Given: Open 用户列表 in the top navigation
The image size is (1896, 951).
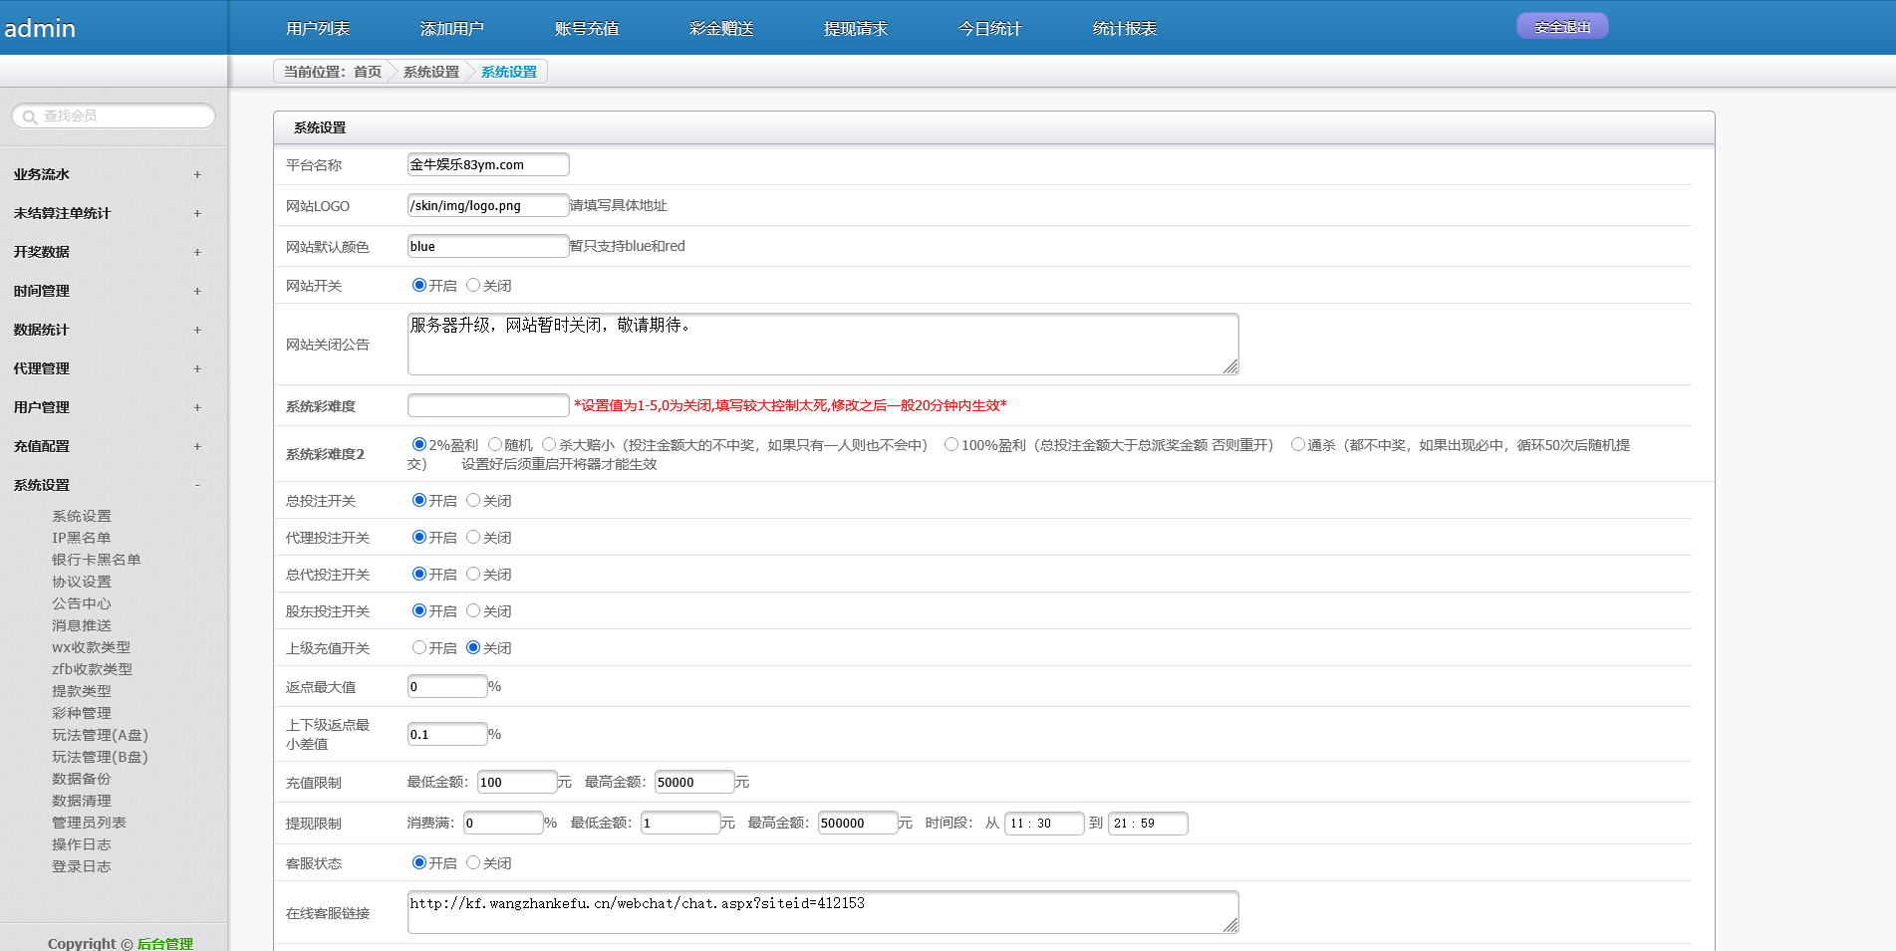Looking at the screenshot, I should (318, 28).
